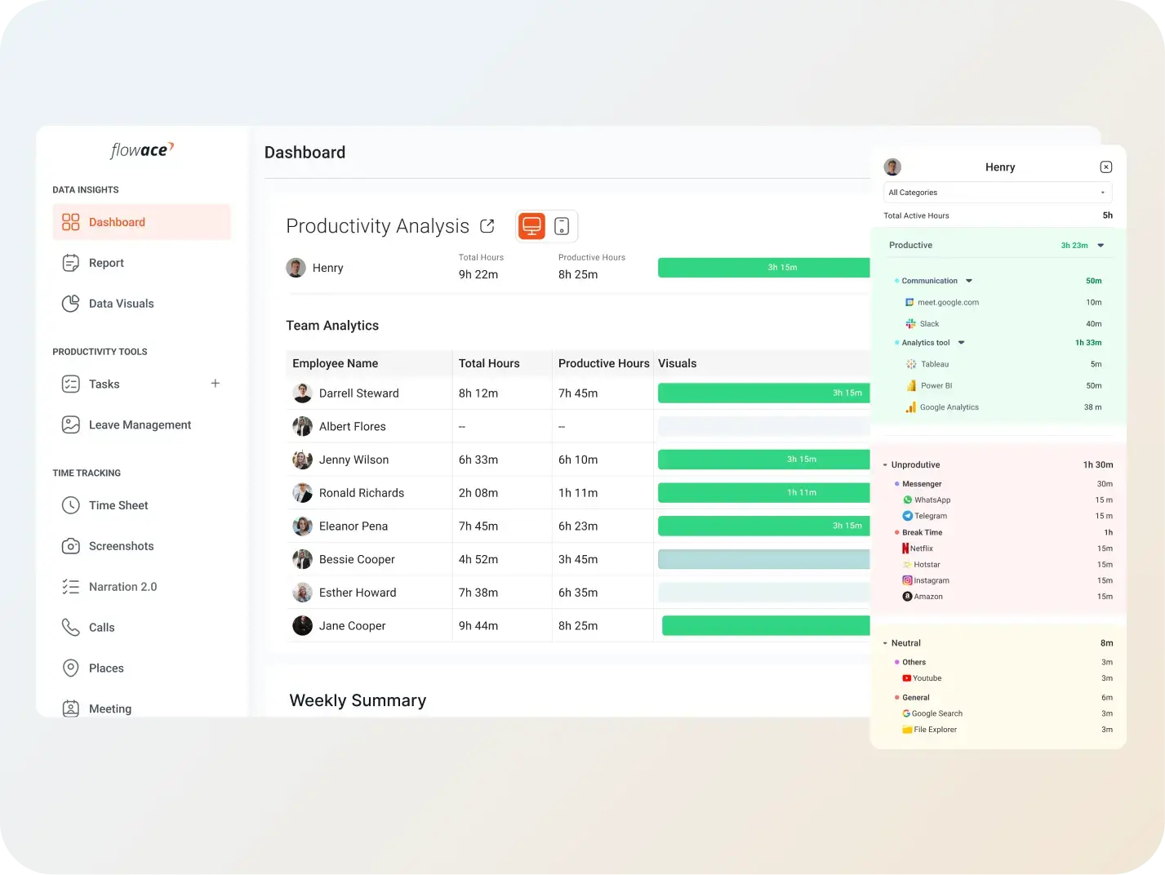This screenshot has width=1165, height=875.
Task: Open the All Categories dropdown
Action: 998,193
